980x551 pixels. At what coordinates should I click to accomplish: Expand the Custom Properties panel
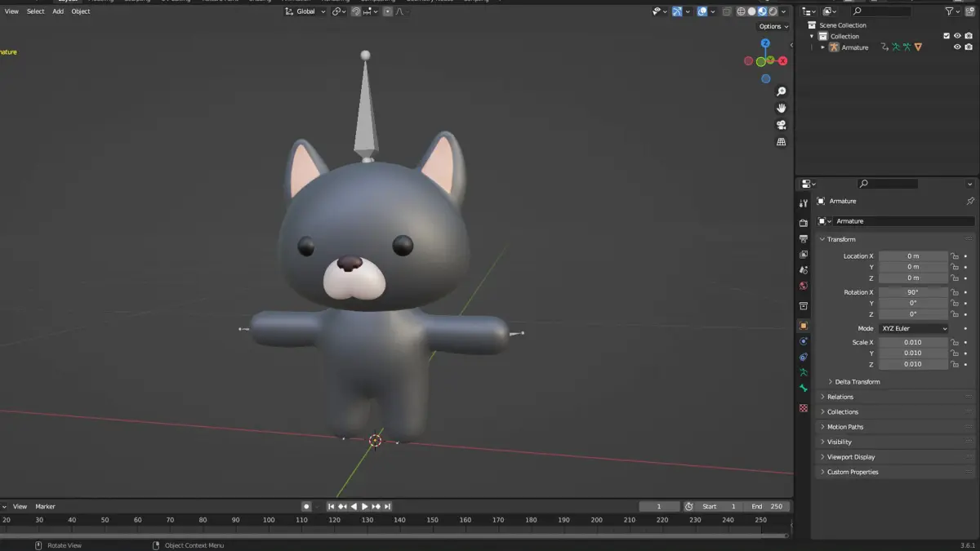click(852, 472)
